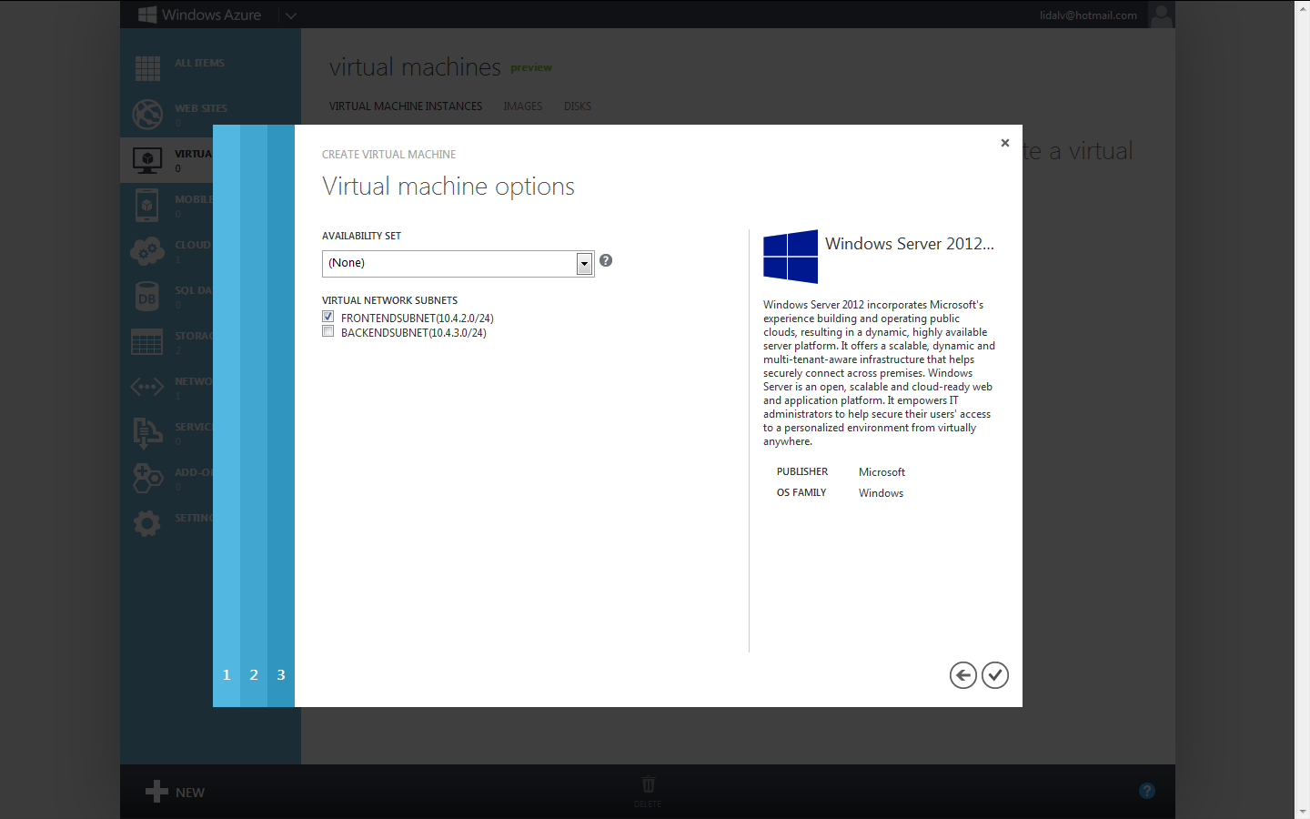The height and width of the screenshot is (819, 1310).
Task: Click the Windows Server 2012 logo
Action: tap(791, 257)
